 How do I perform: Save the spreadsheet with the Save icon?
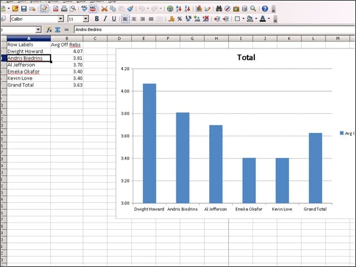[x=24, y=9]
